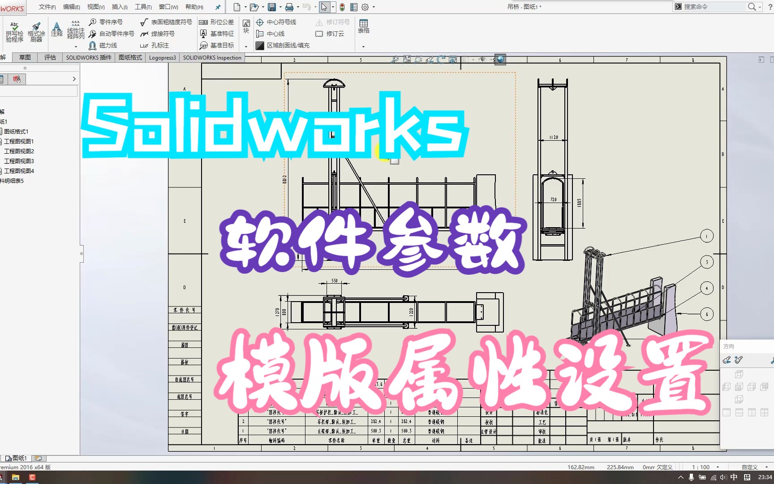774x484 pixels.
Task: Open an existing file
Action: point(254,7)
